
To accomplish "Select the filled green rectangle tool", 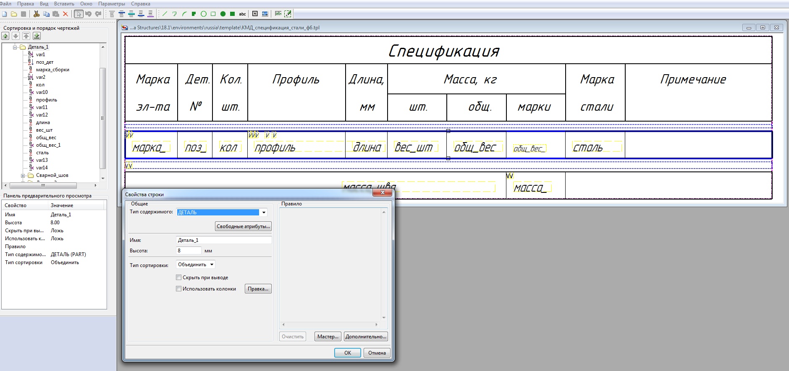I will 232,14.
